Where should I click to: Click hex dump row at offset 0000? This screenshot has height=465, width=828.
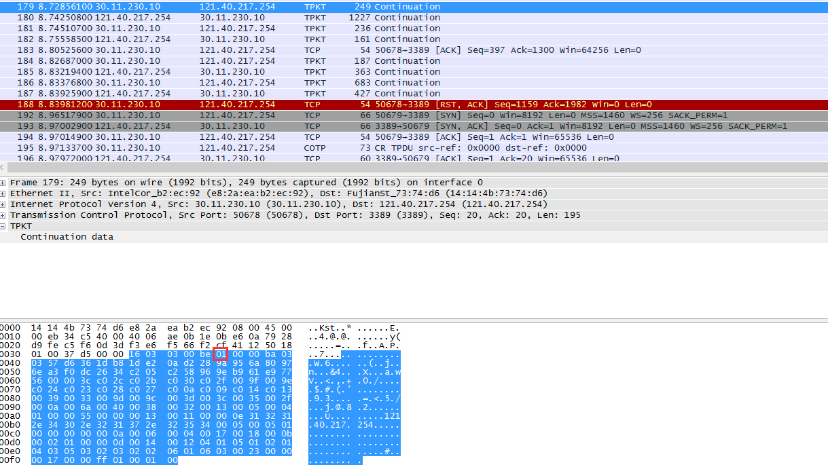click(202, 328)
